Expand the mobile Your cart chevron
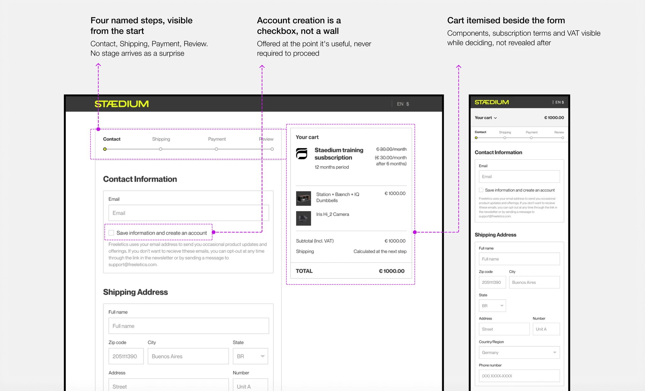The height and width of the screenshot is (391, 645). pyautogui.click(x=495, y=118)
